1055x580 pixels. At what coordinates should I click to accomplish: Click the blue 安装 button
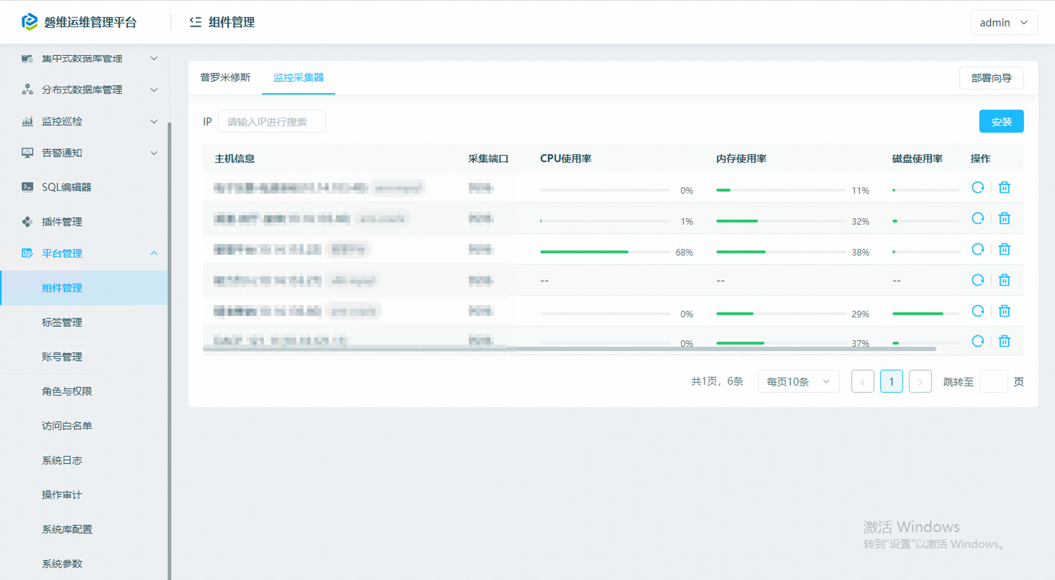click(x=1001, y=121)
